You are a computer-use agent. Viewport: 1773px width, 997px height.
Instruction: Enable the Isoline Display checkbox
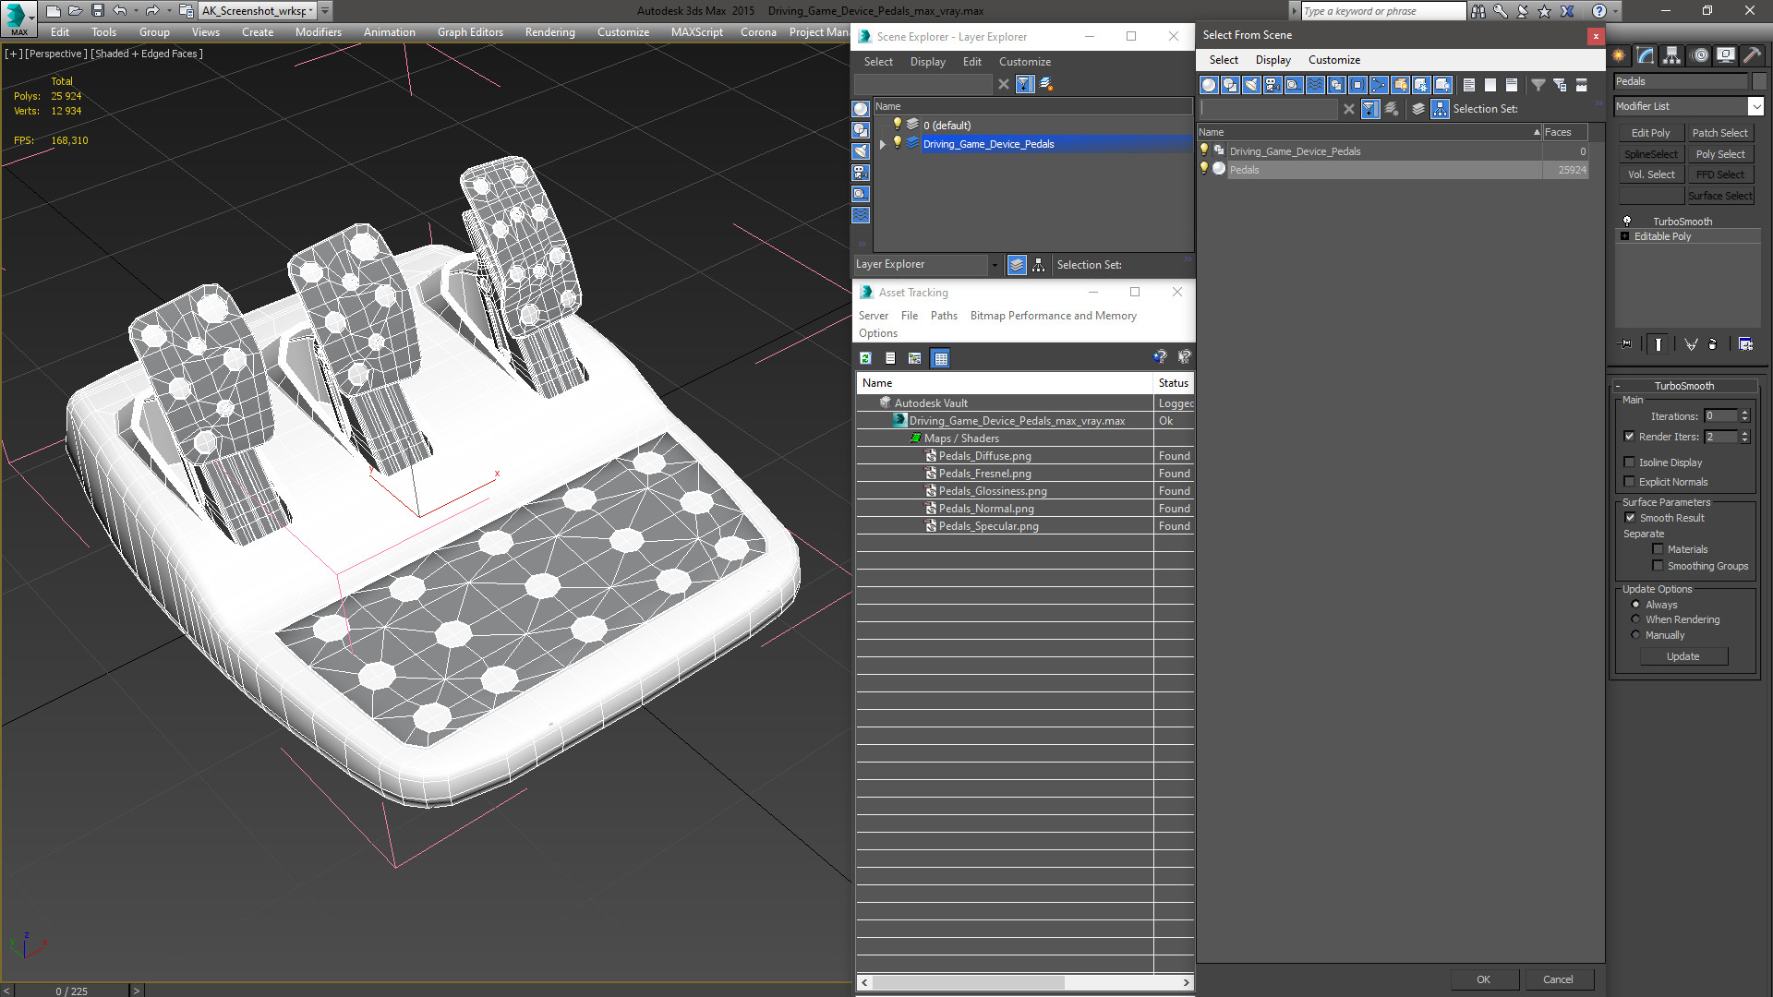(1629, 462)
